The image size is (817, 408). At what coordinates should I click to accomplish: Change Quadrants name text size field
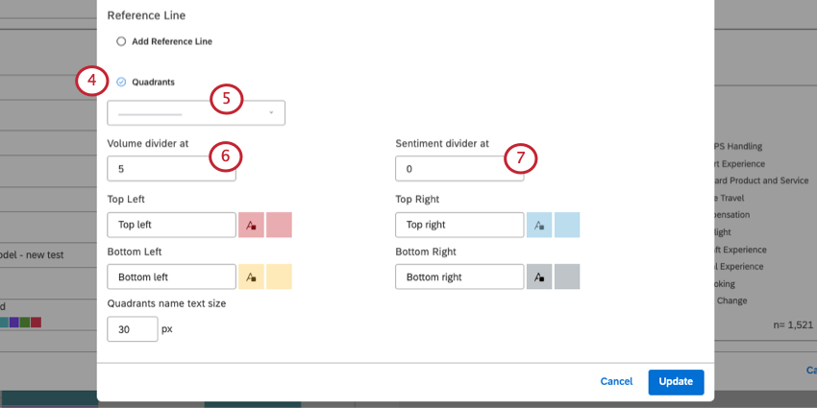pyautogui.click(x=133, y=329)
